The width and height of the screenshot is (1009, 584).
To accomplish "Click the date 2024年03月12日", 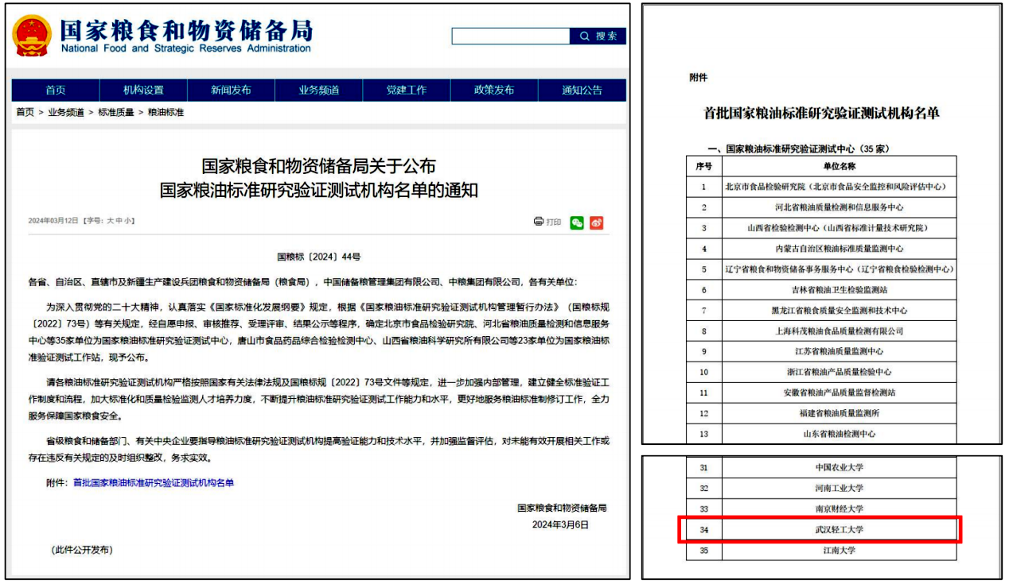I will click(x=53, y=221).
